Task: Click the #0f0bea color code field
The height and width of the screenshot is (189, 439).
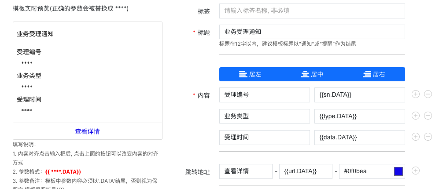Action: [x=365, y=171]
